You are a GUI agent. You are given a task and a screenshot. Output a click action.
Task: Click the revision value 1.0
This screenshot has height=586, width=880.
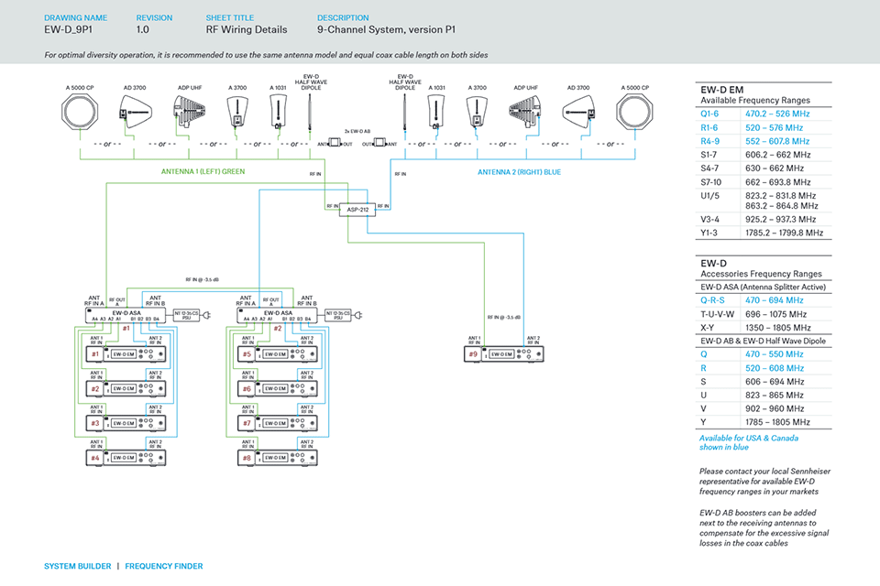point(143,29)
